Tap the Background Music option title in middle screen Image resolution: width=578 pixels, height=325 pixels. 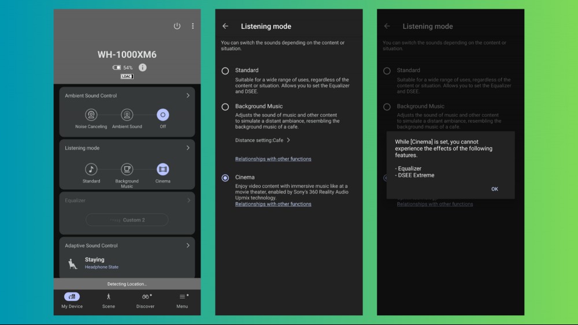(259, 106)
